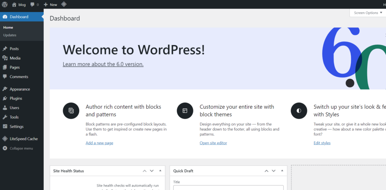Click the Users person icon

tap(5, 108)
